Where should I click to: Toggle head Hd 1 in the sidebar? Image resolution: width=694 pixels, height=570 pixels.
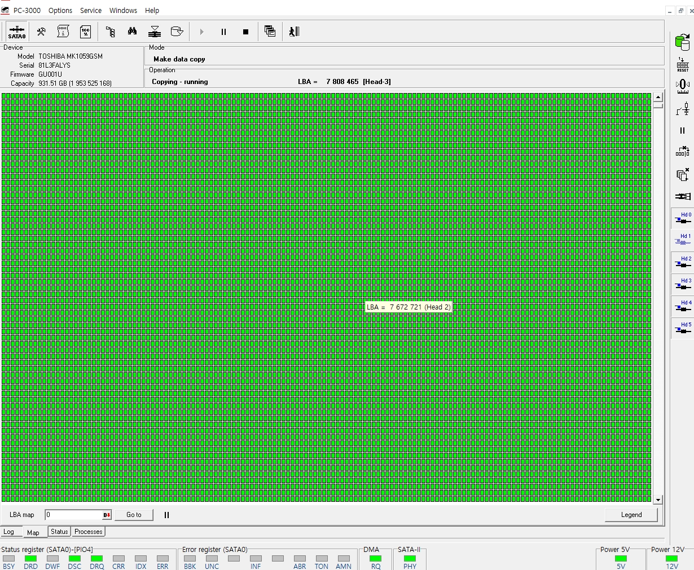(683, 240)
